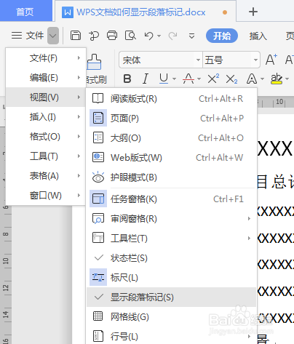
Task: Apply Underline formatting
Action: pyautogui.click(x=164, y=79)
